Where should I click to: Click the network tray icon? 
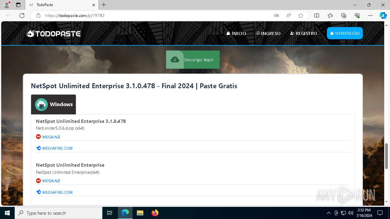tap(343, 213)
